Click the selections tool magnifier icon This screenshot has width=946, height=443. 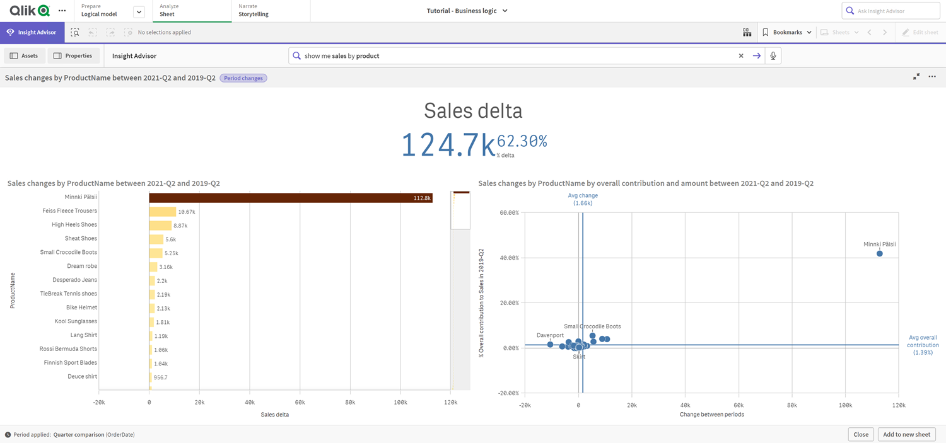point(74,32)
